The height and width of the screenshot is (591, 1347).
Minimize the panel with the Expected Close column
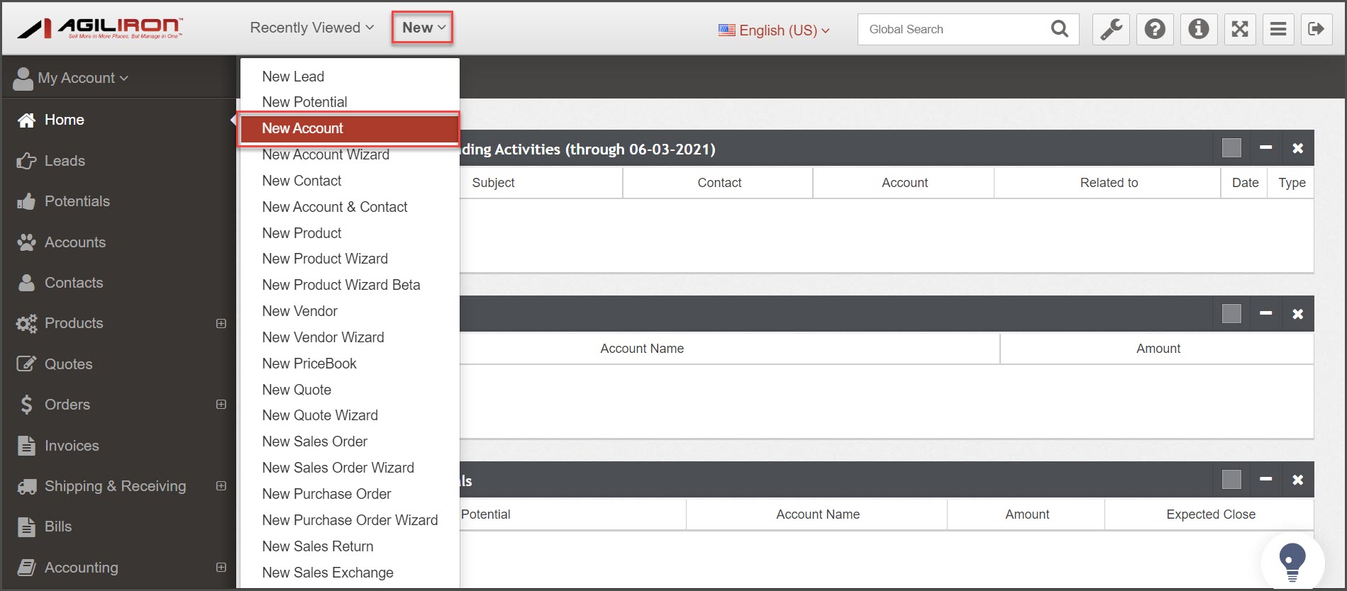pos(1265,480)
